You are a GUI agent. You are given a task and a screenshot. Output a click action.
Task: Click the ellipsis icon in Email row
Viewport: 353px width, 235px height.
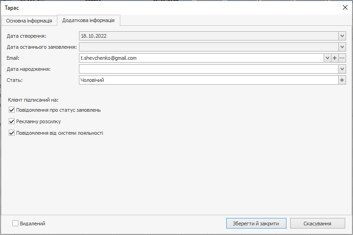click(342, 58)
